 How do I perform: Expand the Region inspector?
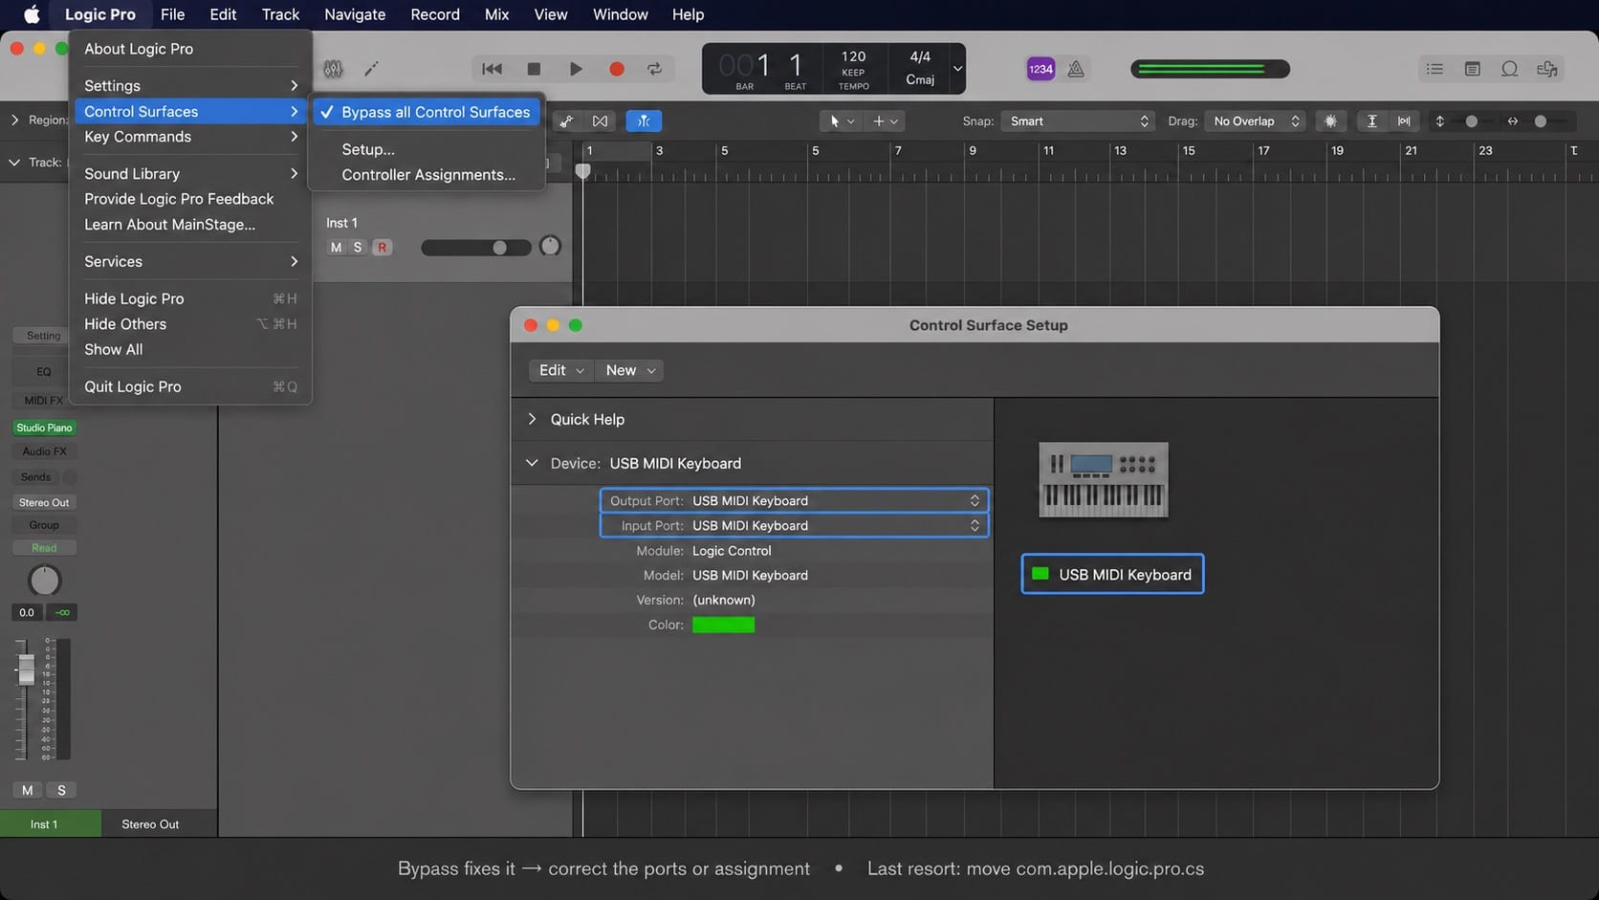click(14, 121)
